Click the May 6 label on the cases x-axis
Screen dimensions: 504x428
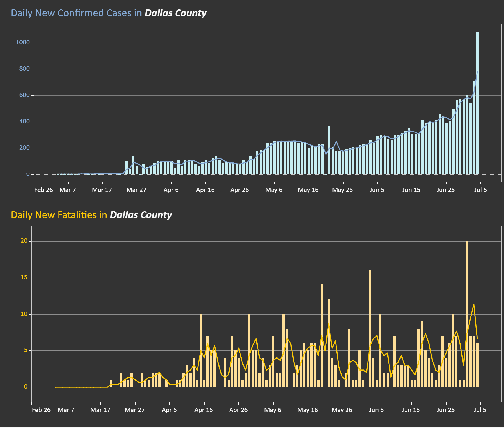(x=274, y=190)
